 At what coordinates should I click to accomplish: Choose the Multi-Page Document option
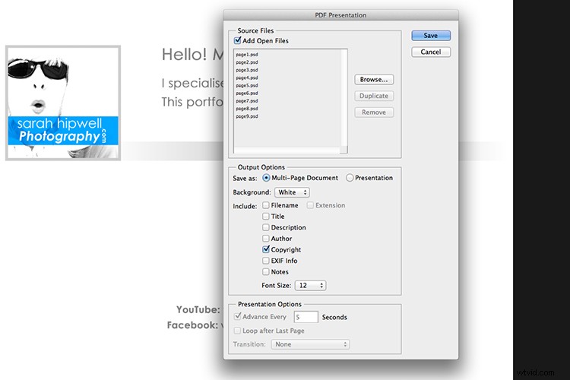point(266,178)
